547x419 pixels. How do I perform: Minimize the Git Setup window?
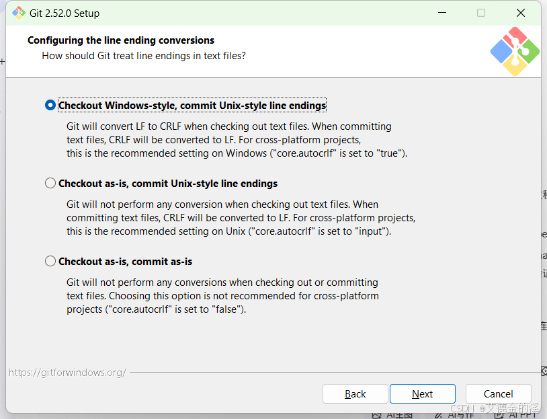pyautogui.click(x=442, y=13)
